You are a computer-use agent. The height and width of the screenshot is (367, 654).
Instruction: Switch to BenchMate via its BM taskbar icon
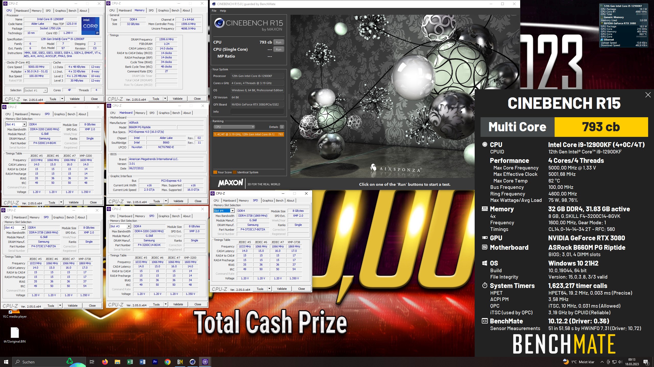point(180,362)
